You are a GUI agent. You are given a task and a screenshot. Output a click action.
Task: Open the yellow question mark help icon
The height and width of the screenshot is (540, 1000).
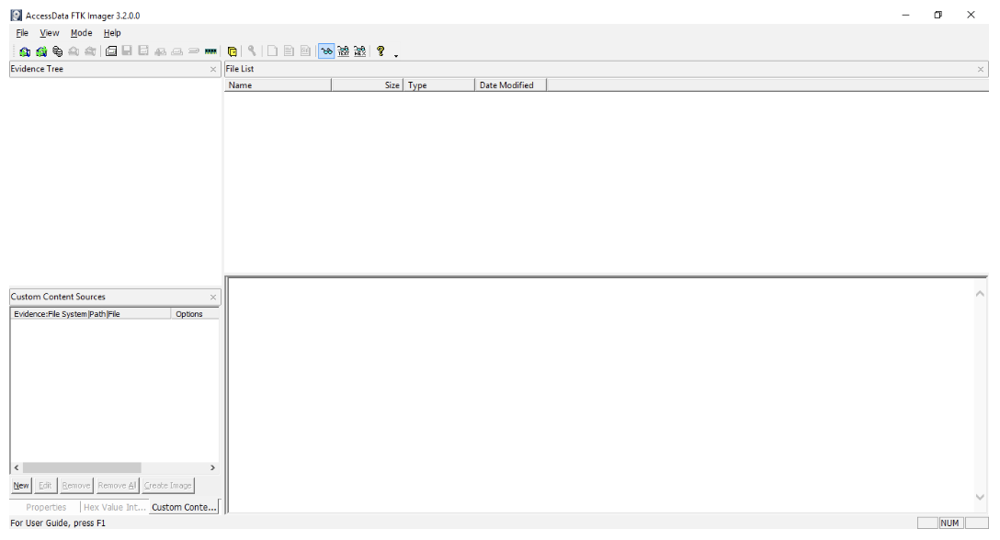(x=381, y=51)
